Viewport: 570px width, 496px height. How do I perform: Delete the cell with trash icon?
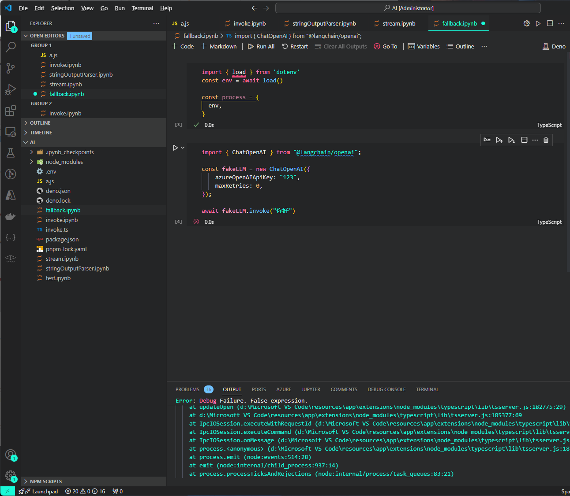[546, 140]
